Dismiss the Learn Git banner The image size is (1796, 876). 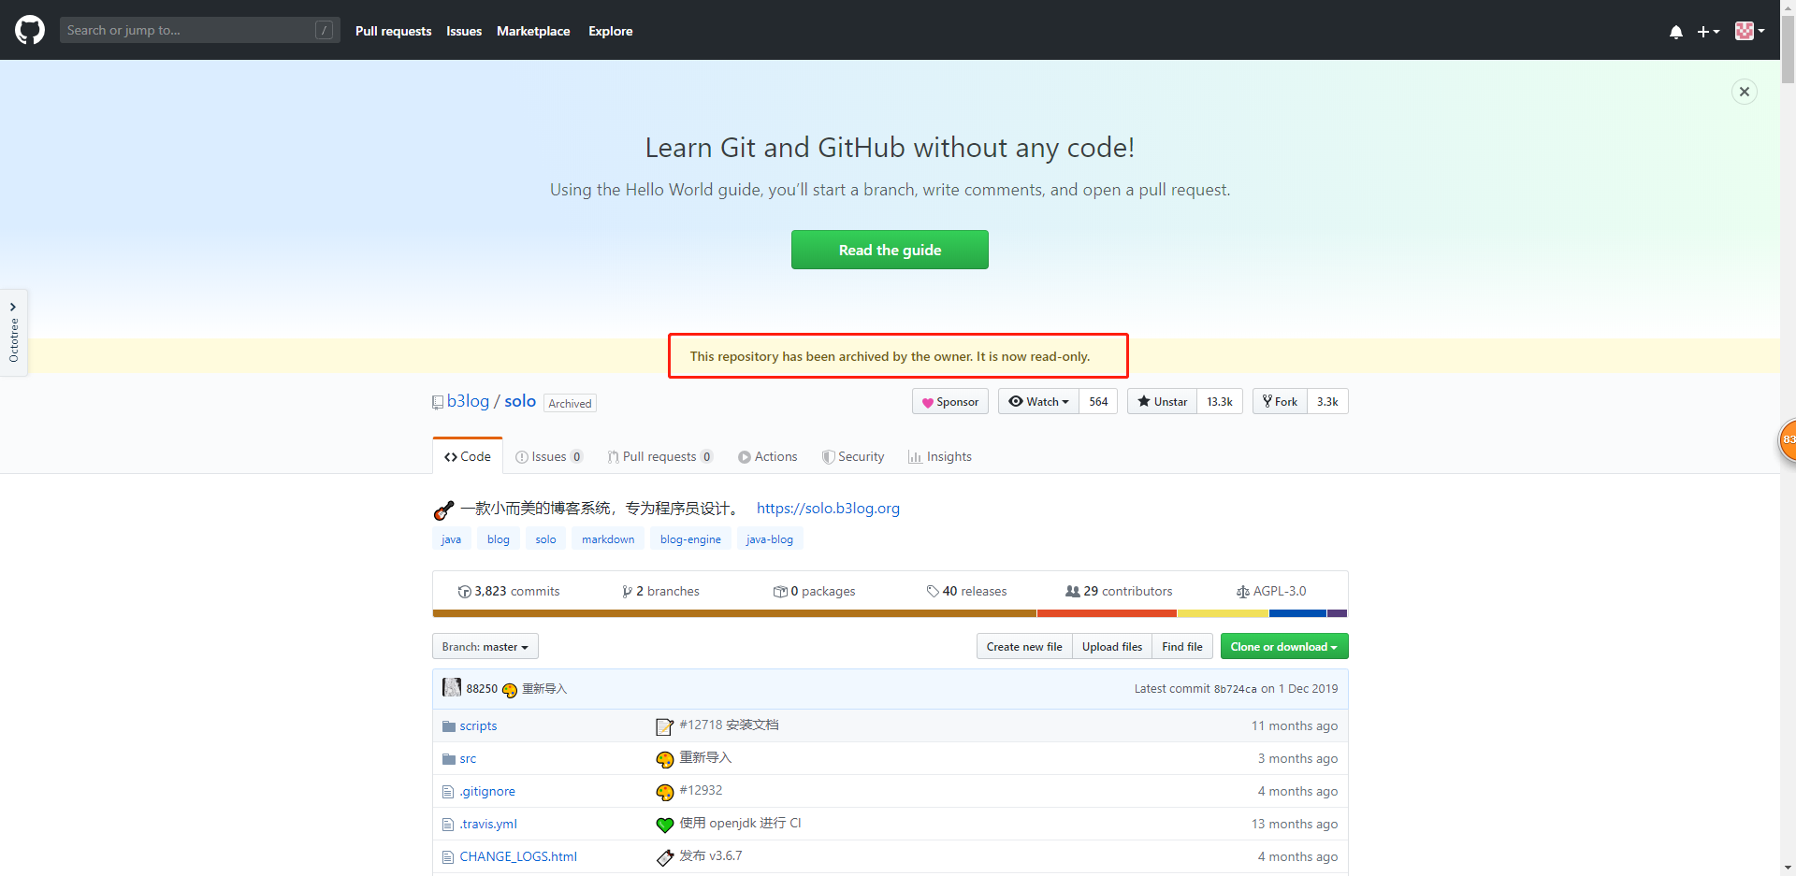tap(1744, 92)
